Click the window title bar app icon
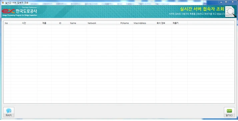Viewport: 238px width, 121px height. (3, 3)
